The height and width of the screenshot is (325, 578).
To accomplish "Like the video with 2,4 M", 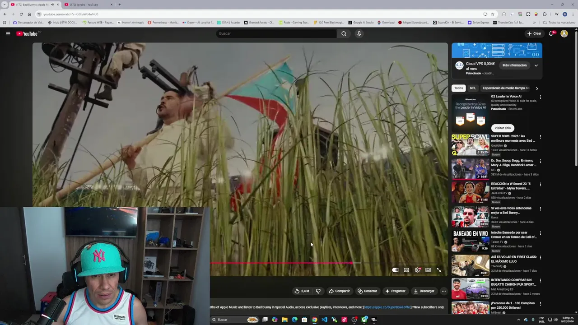I will coord(302,291).
